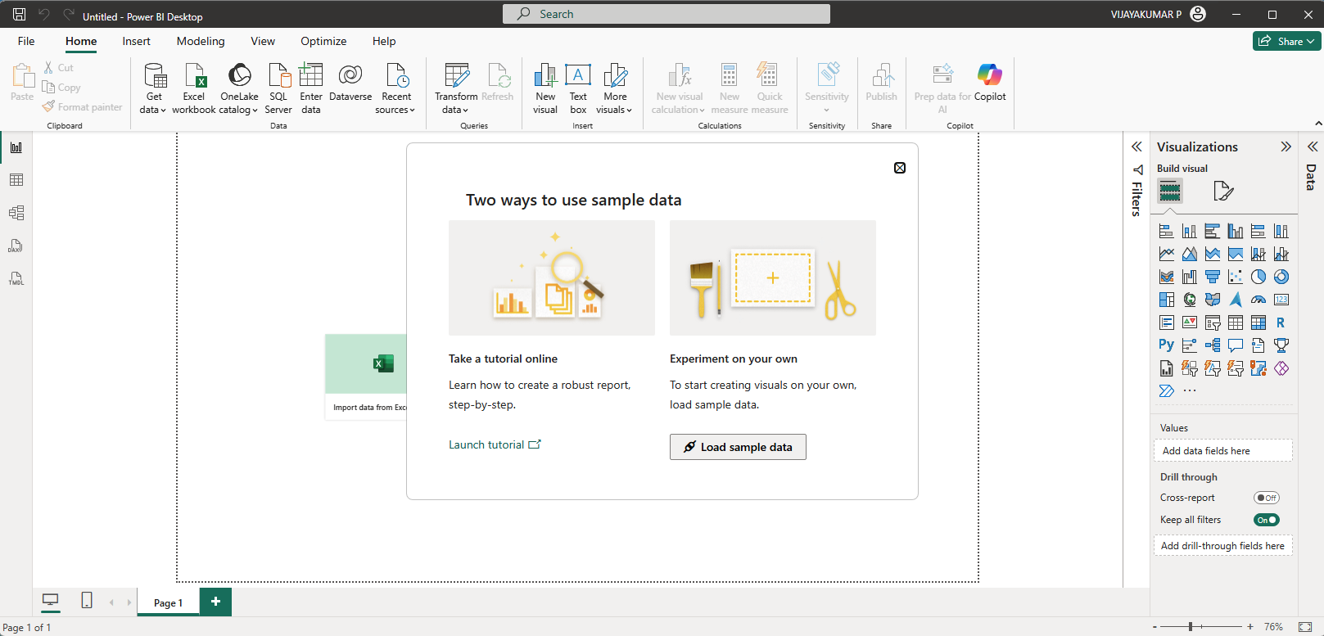
Task: Switch to the Insert ribbon tab
Action: click(x=136, y=41)
